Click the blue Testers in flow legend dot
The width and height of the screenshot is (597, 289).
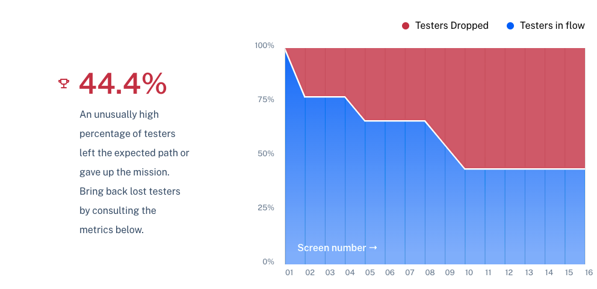(510, 26)
